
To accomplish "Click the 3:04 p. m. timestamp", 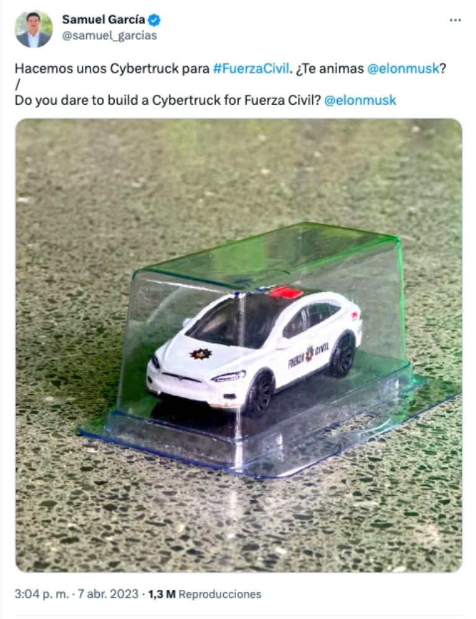I will coord(42,594).
